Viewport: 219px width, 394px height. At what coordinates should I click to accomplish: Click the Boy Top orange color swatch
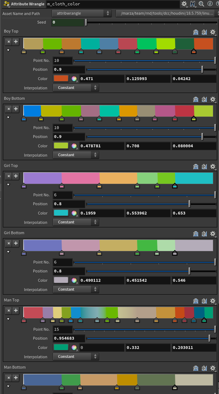(x=61, y=79)
